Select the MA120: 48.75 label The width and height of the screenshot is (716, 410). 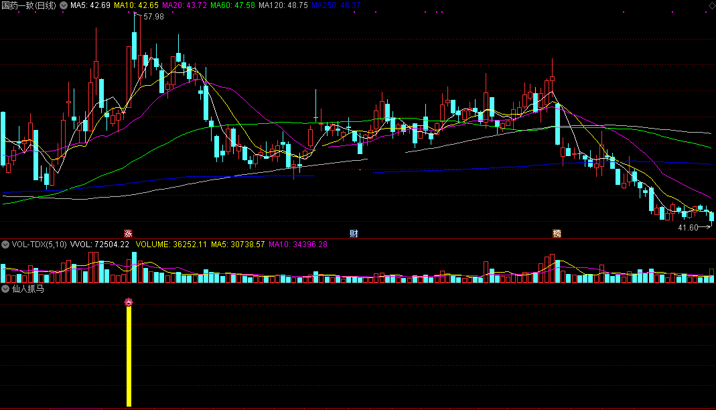click(x=283, y=5)
